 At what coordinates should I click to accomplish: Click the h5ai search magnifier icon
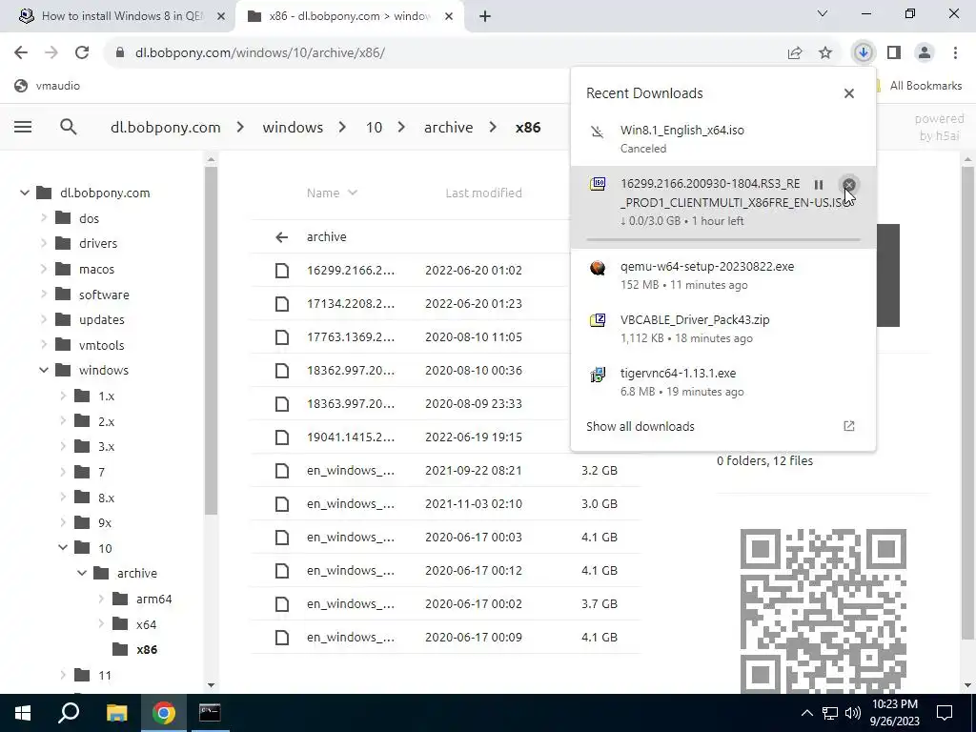pos(69,127)
